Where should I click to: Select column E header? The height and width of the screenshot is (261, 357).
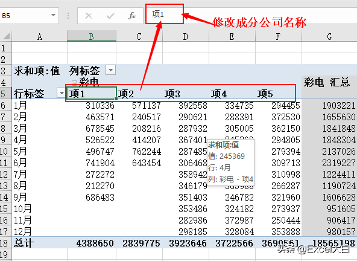tap(232, 36)
